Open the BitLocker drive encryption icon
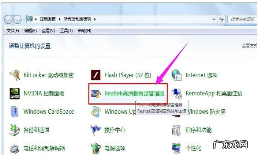The image size is (262, 155). (x=15, y=75)
